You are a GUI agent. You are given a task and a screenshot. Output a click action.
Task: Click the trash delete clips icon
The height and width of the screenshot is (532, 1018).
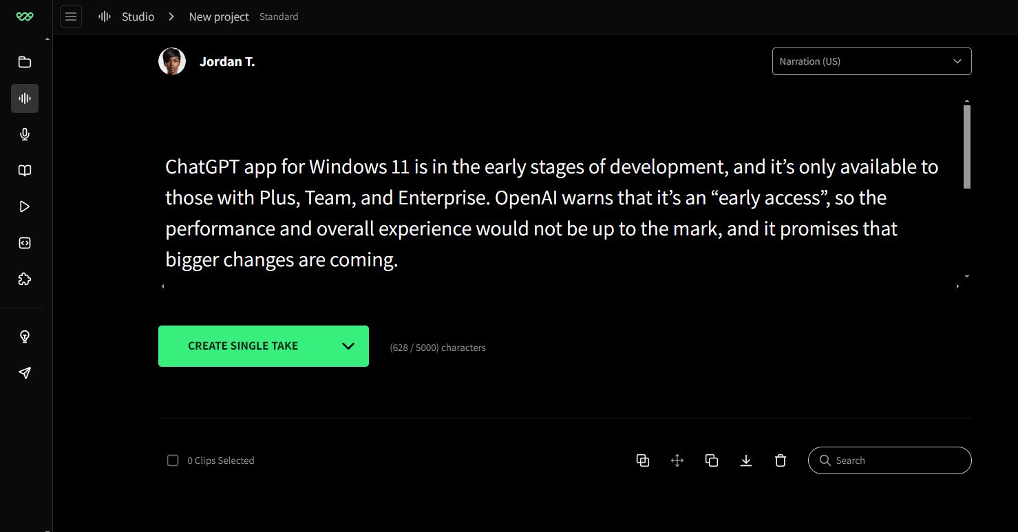pos(781,460)
